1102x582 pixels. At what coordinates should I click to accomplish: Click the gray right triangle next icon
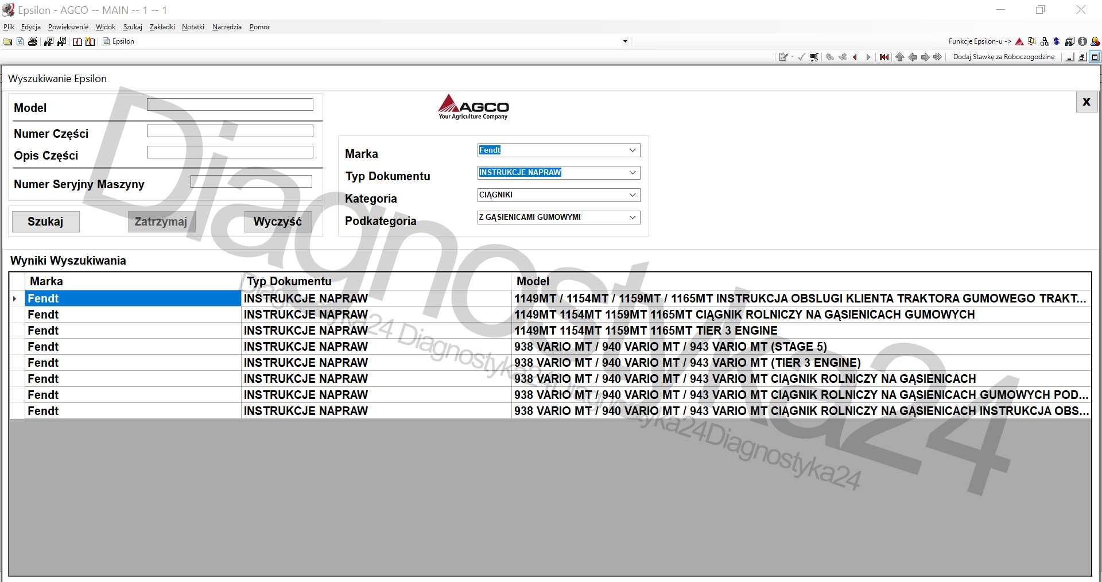[868, 57]
